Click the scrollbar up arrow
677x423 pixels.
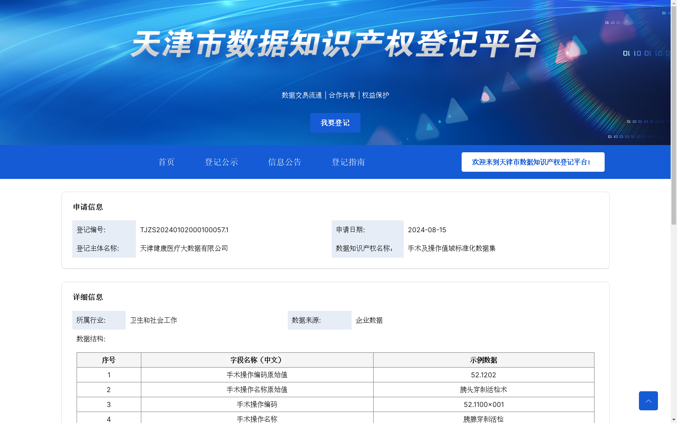(x=674, y=3)
